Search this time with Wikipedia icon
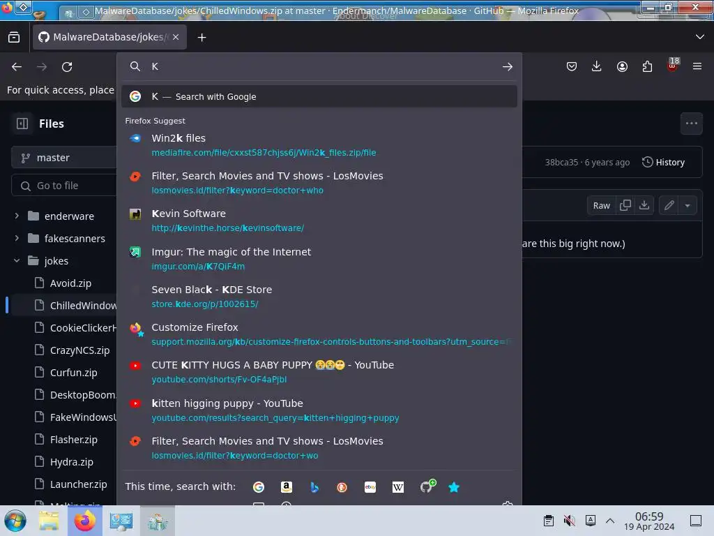Screen dimensions: 714x536 398,486
